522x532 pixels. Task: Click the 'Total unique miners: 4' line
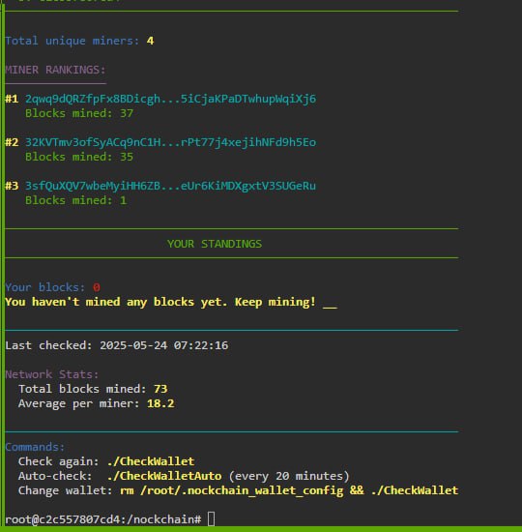tap(79, 41)
